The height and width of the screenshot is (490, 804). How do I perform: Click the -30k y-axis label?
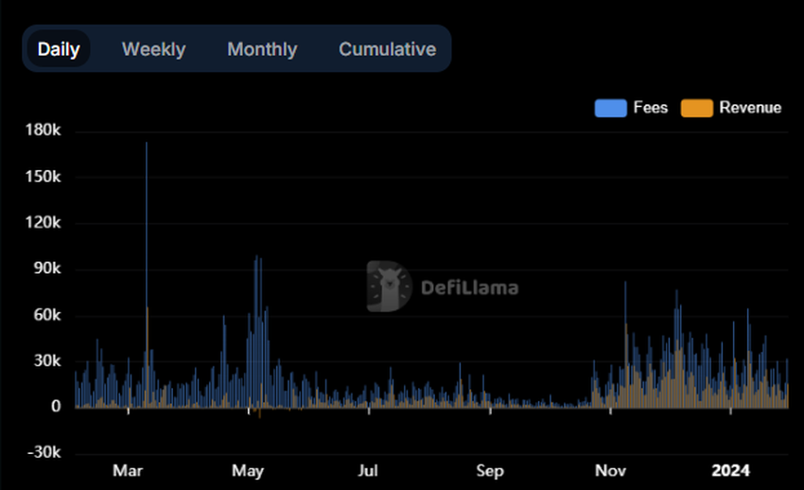click(x=43, y=453)
